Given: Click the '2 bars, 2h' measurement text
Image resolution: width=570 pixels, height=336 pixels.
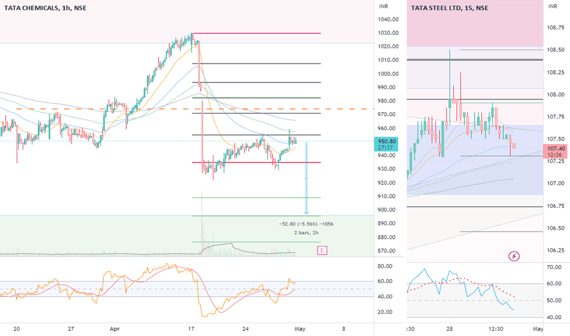Looking at the screenshot, I should click(x=306, y=233).
